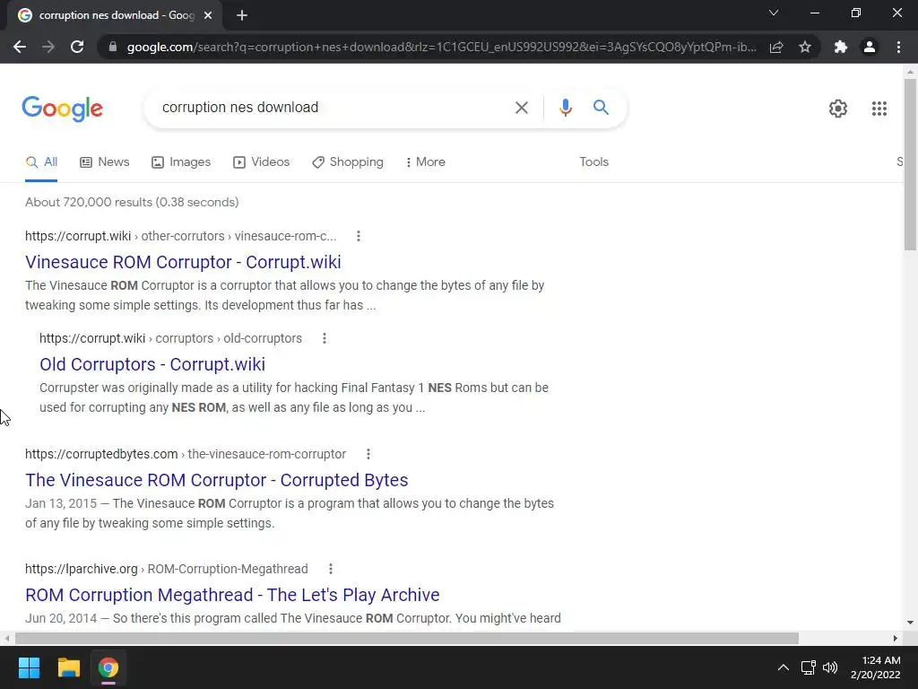Open a new browser tab

coord(242,15)
